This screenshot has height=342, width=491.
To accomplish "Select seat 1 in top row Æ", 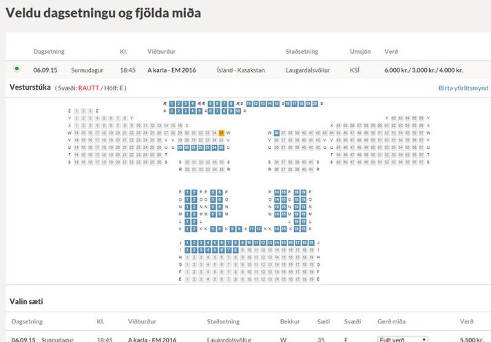I will click(172, 103).
